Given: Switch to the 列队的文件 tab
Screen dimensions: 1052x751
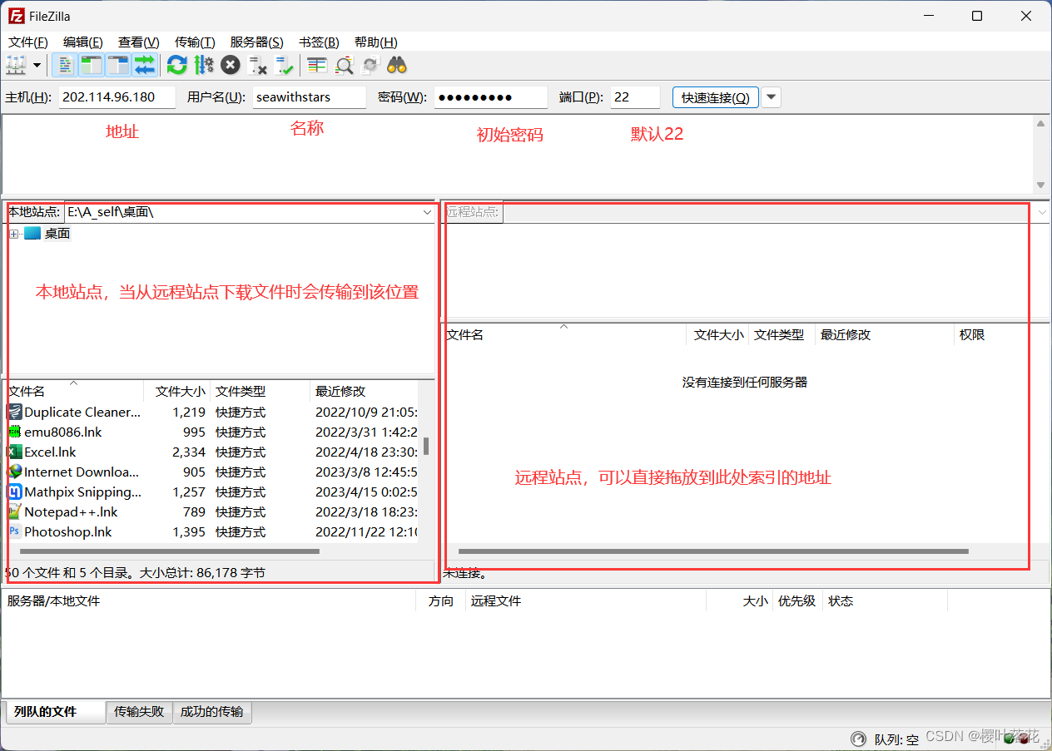Looking at the screenshot, I should coord(56,712).
